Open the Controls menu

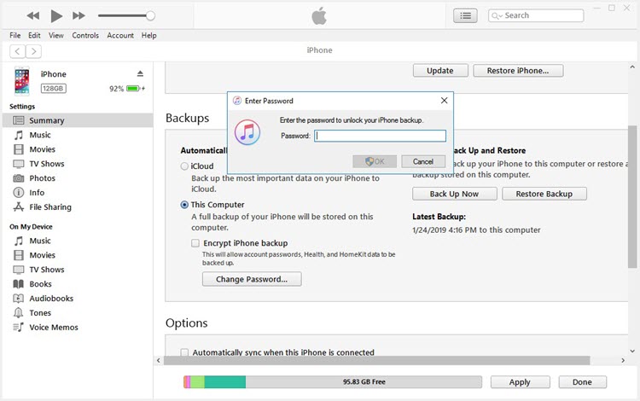[x=85, y=36]
